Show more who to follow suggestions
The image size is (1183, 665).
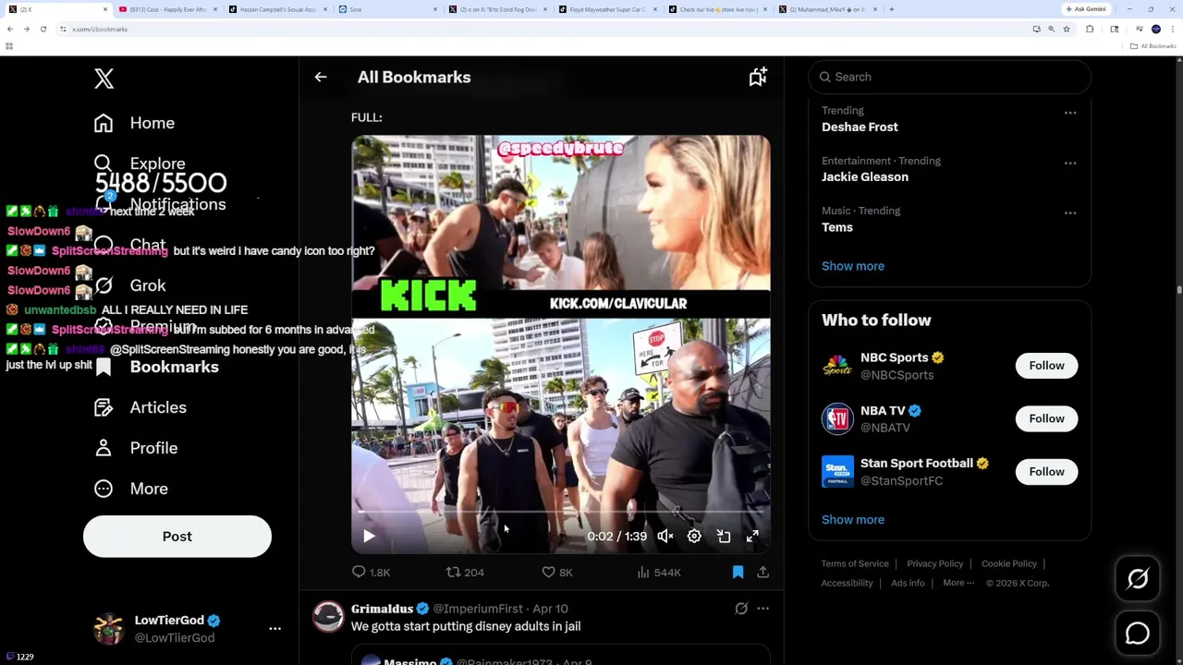(853, 520)
